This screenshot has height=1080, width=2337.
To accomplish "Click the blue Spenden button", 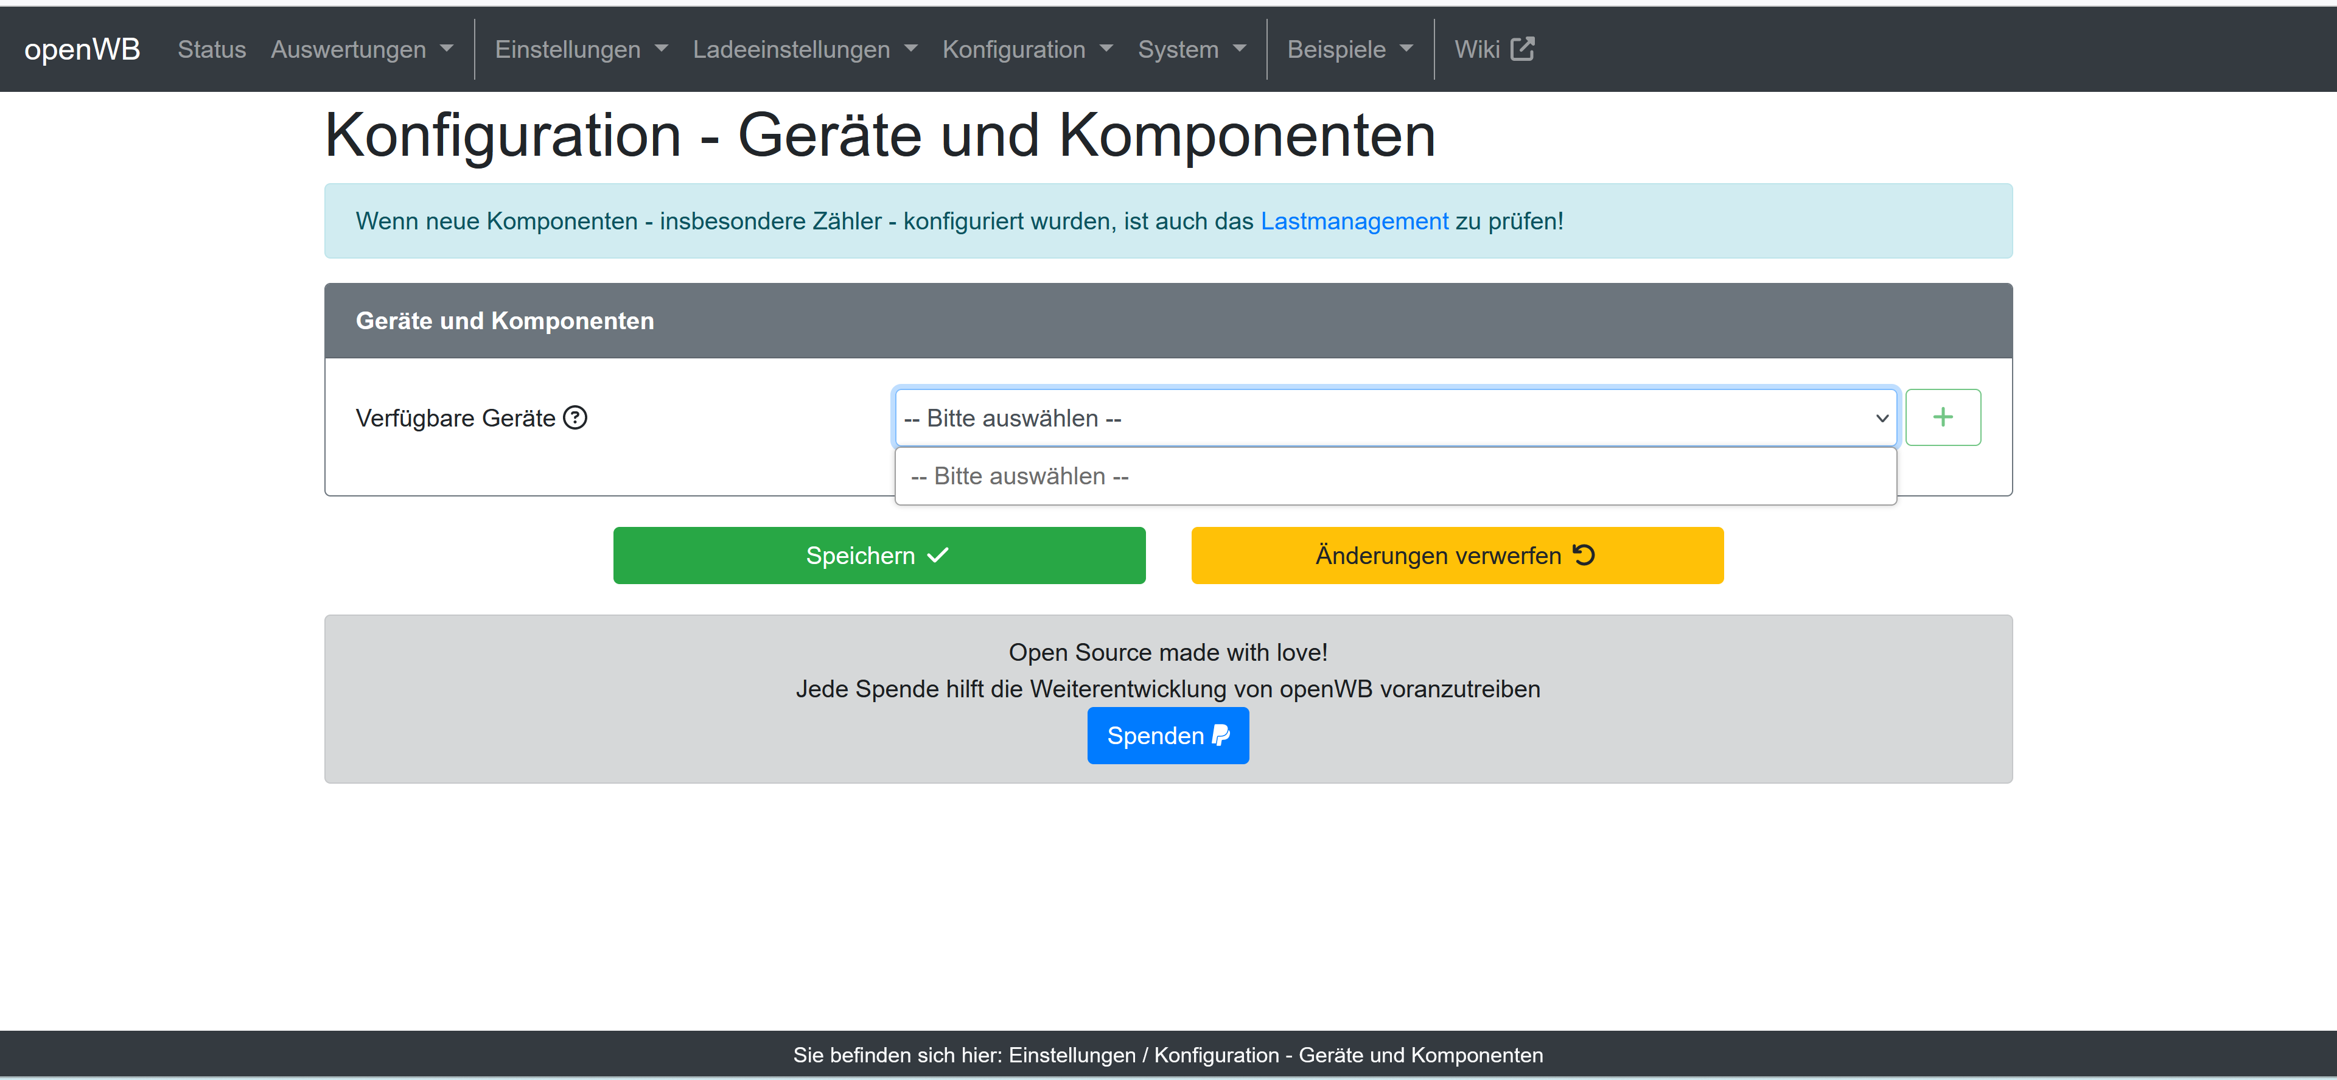I will pyautogui.click(x=1167, y=736).
